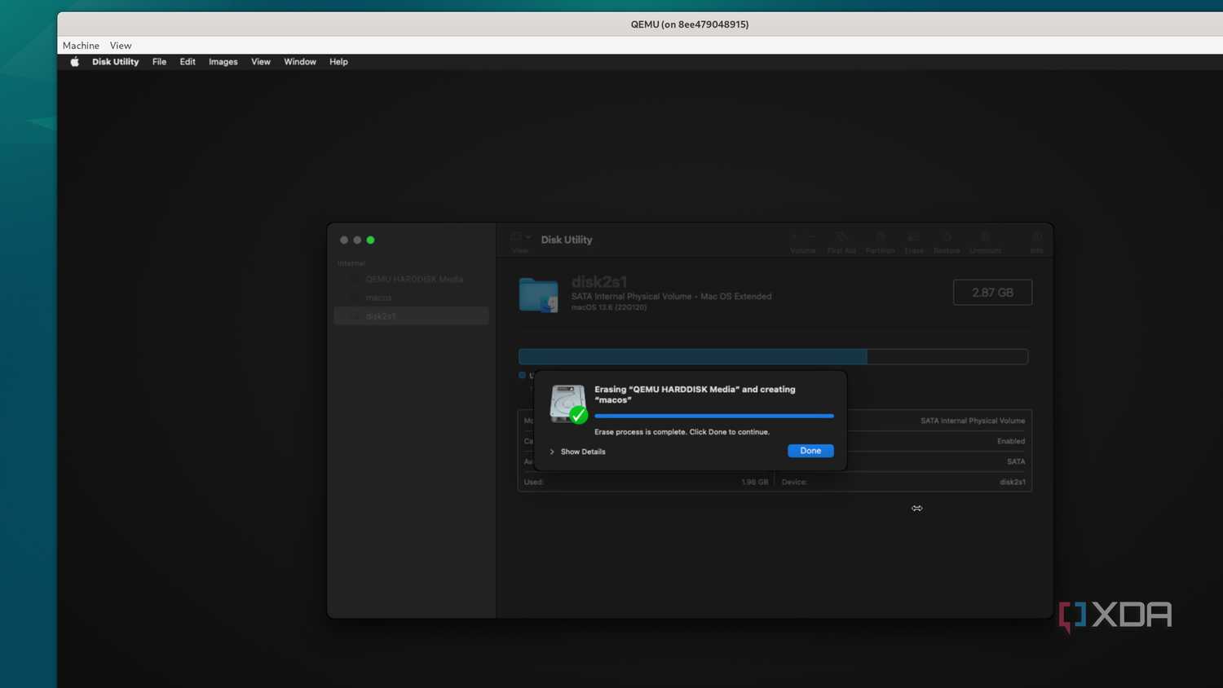1223x688 pixels.
Task: Click the Erase toolbar icon
Action: click(914, 242)
